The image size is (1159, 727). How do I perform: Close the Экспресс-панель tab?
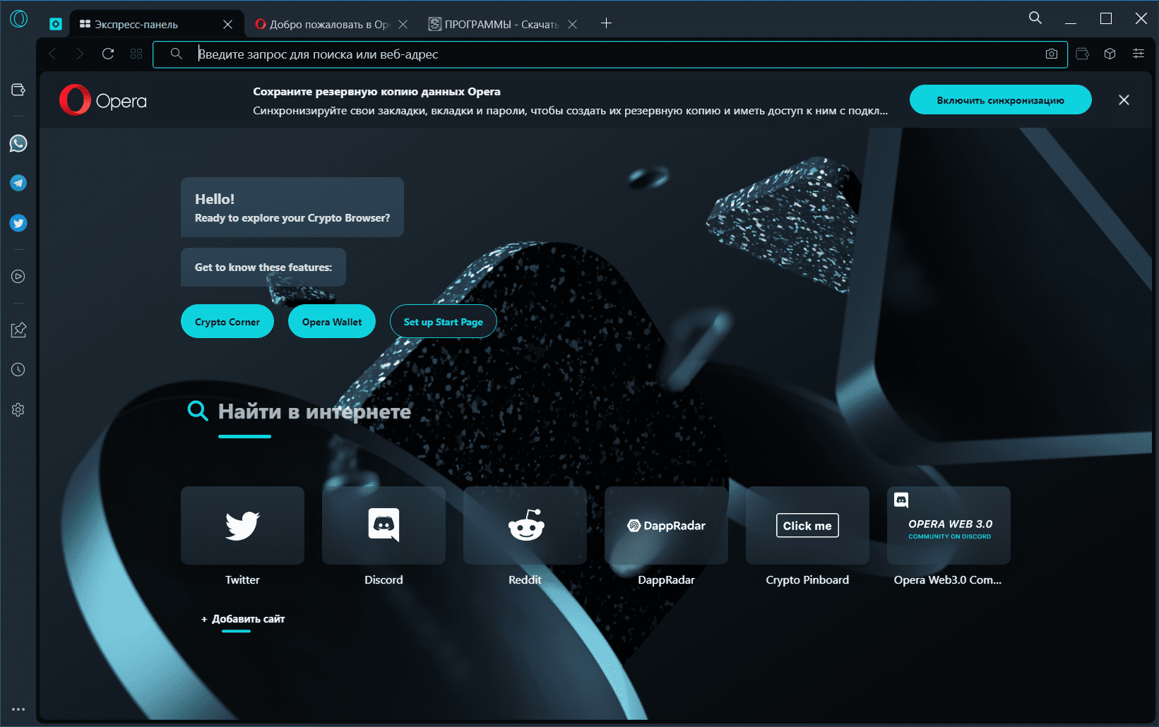click(x=227, y=24)
